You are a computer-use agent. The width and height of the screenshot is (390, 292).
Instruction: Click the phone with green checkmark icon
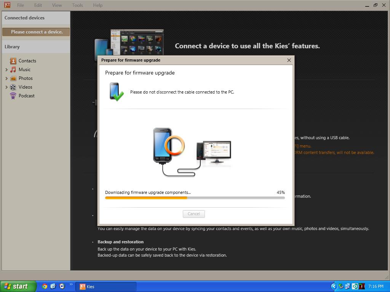(x=117, y=92)
